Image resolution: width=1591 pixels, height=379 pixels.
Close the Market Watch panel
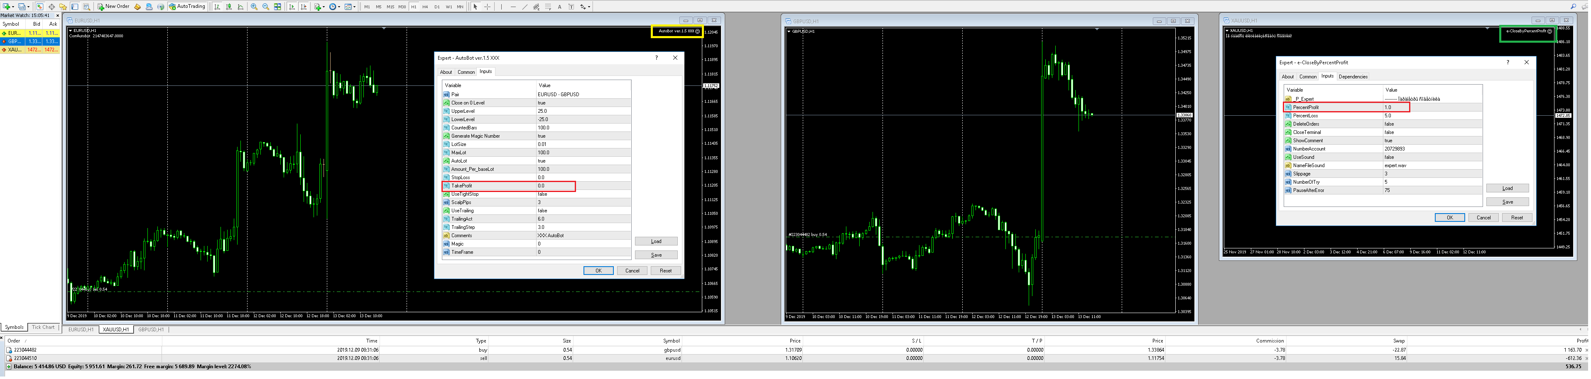57,15
